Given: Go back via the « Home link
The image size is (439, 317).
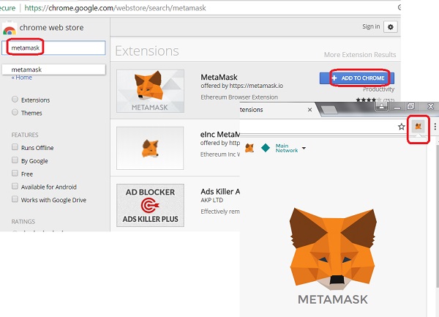Looking at the screenshot, I should [x=22, y=78].
